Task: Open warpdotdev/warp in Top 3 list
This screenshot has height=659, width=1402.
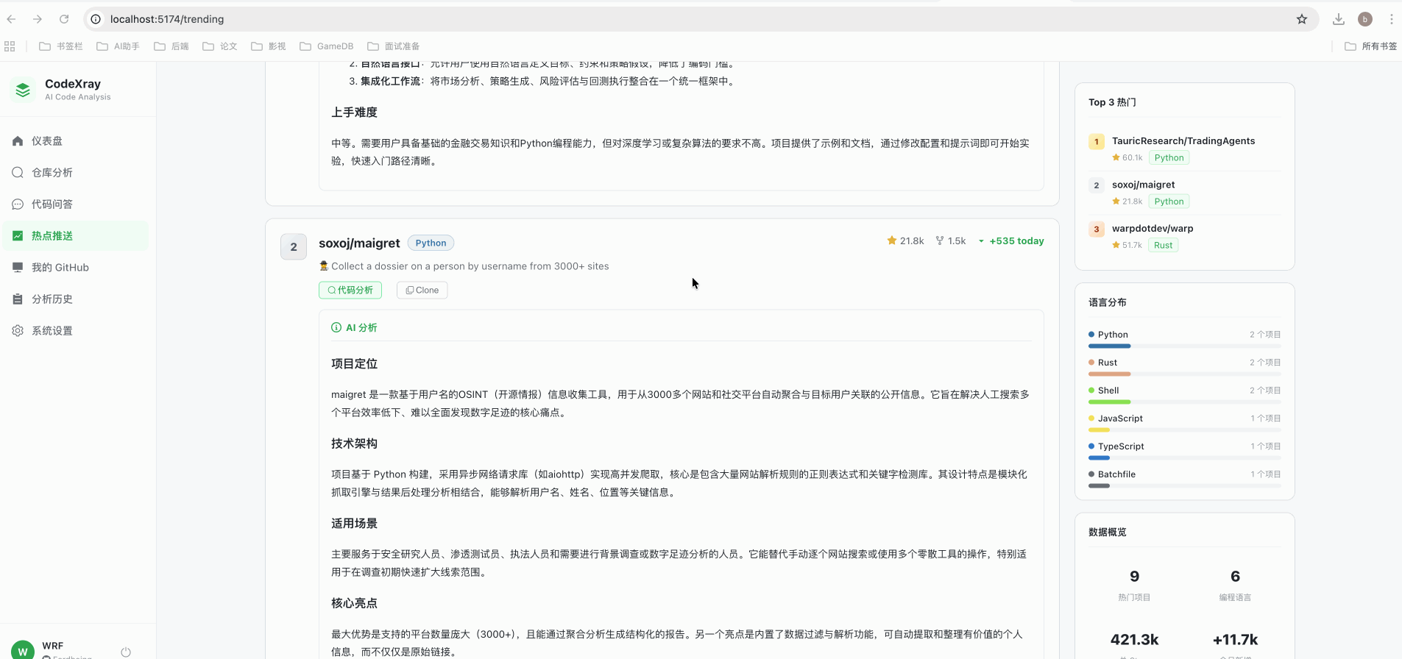Action: pos(1153,228)
